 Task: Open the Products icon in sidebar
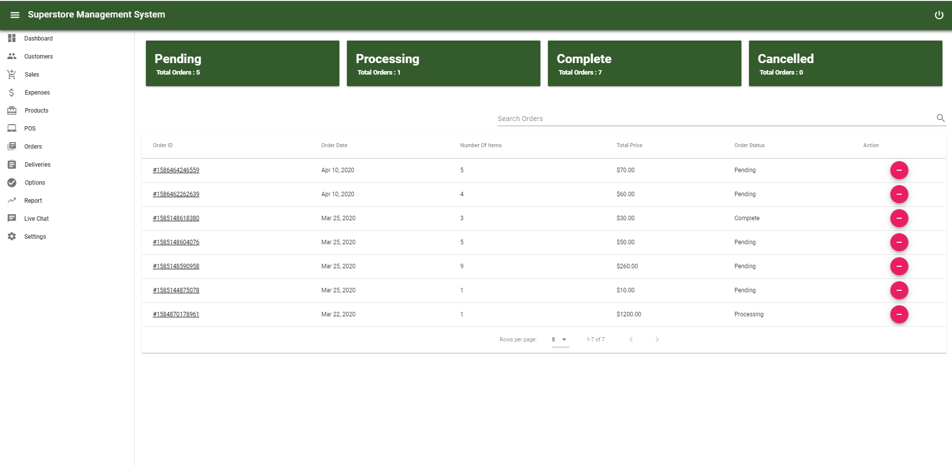point(12,110)
